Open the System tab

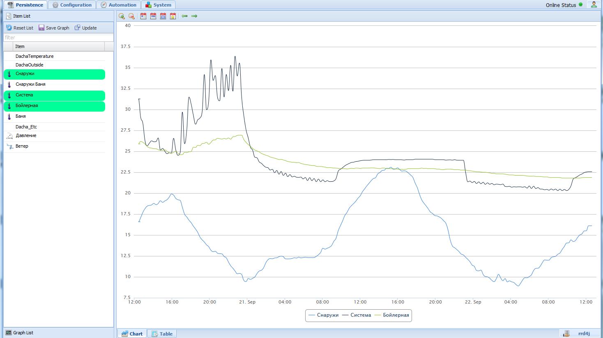[158, 5]
